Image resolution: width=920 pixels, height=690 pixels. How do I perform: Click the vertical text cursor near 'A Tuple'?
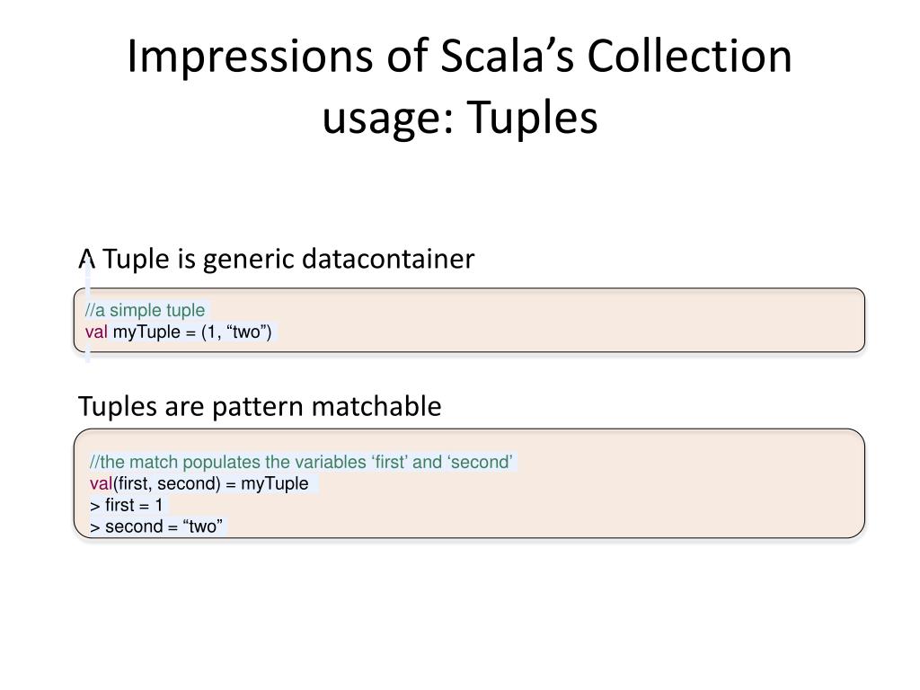pyautogui.click(x=88, y=311)
